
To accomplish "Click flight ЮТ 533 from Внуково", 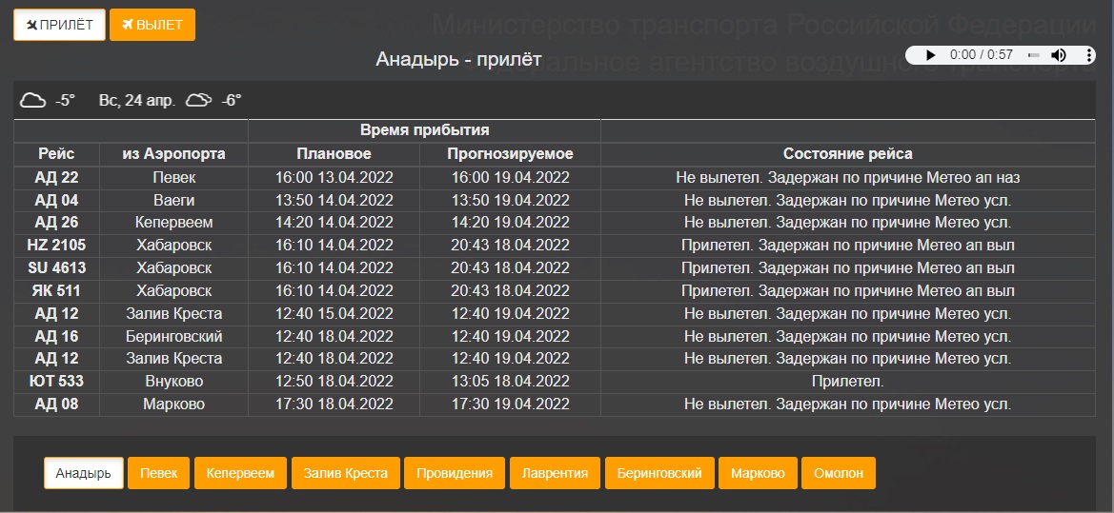I will 59,382.
